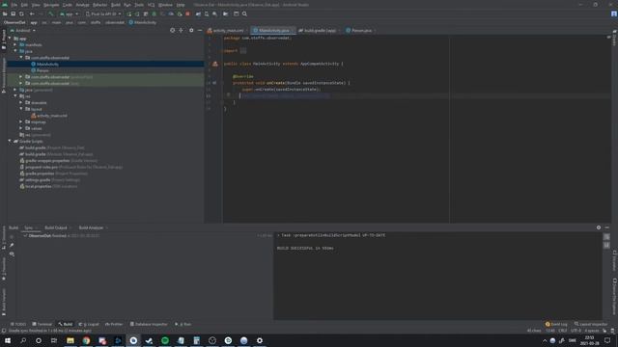Open the Android view dropdown
This screenshot has width=618, height=347.
[x=23, y=30]
